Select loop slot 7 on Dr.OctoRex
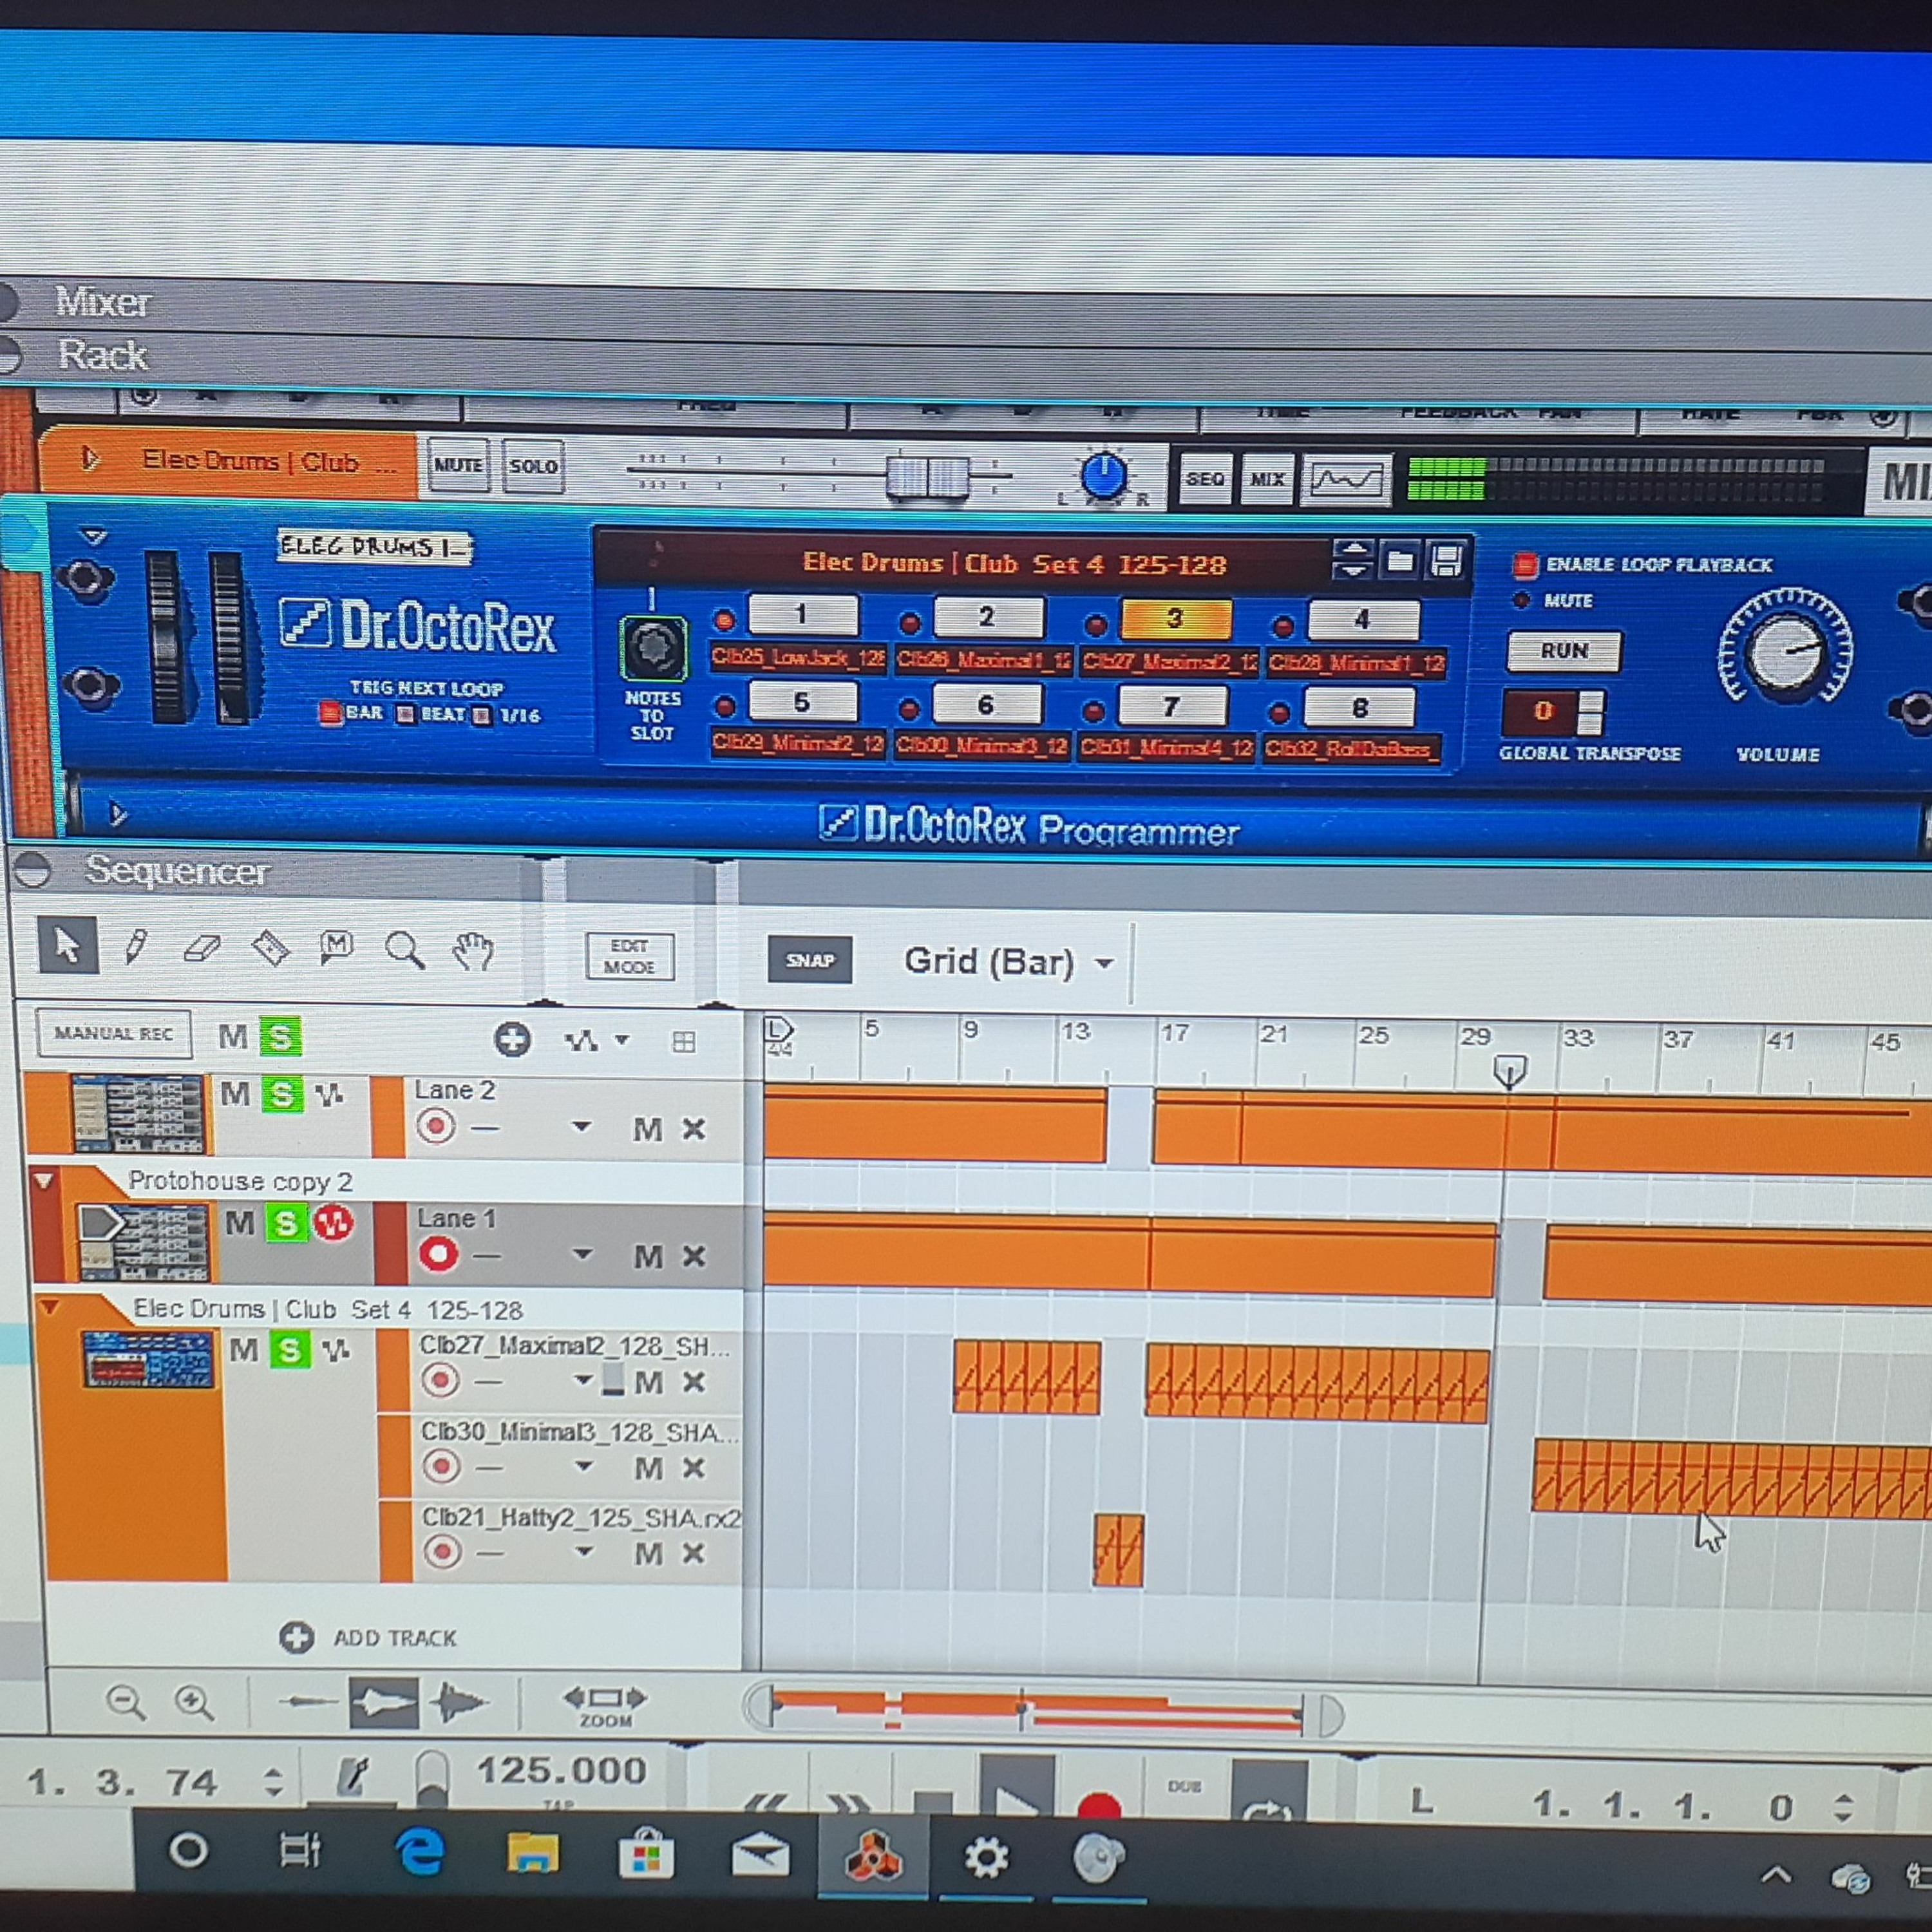The height and width of the screenshot is (1932, 1932). tap(1172, 706)
